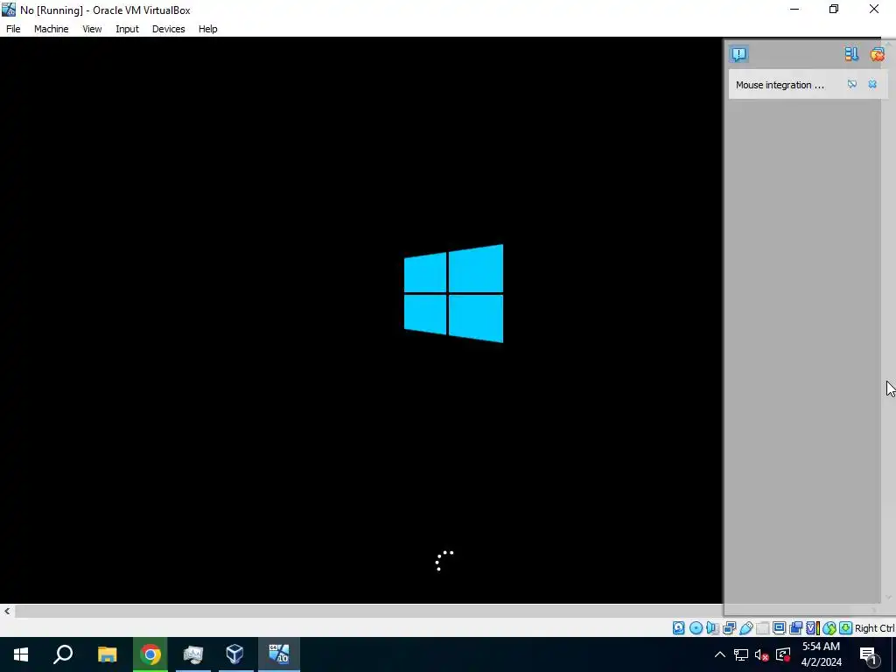Open the Input menu

point(127,29)
